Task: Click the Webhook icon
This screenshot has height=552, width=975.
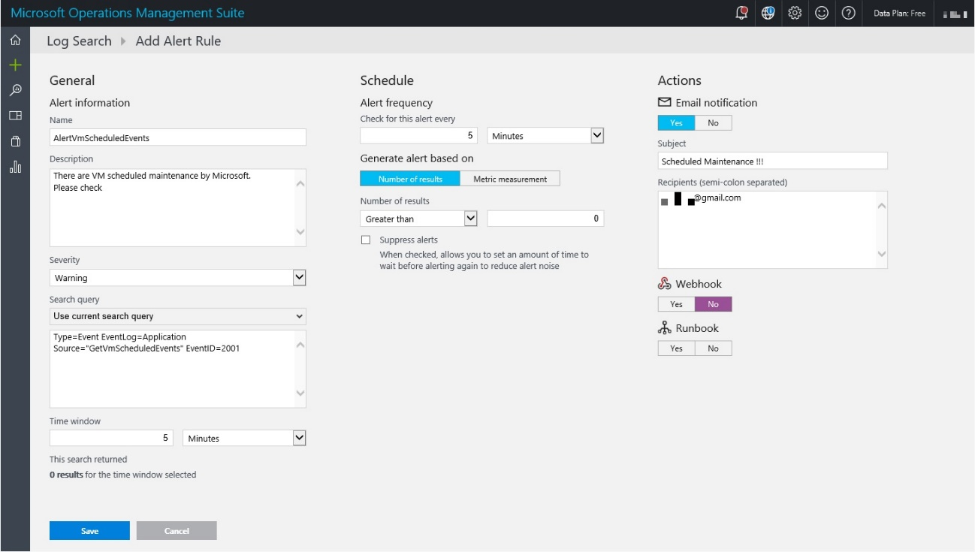Action: tap(664, 284)
